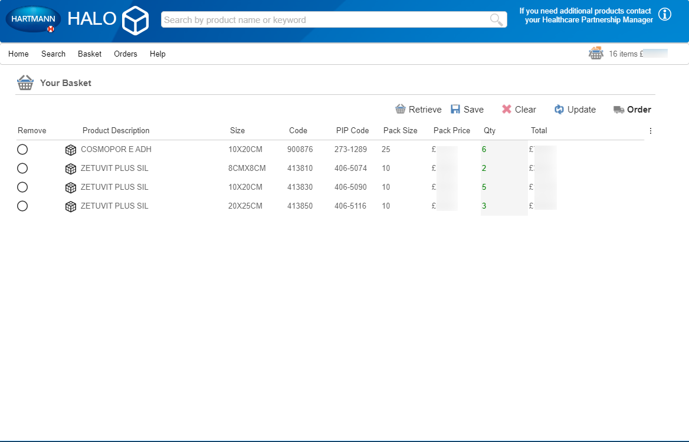Click the Code column header
Viewport: 689px width, 442px height.
pos(298,130)
